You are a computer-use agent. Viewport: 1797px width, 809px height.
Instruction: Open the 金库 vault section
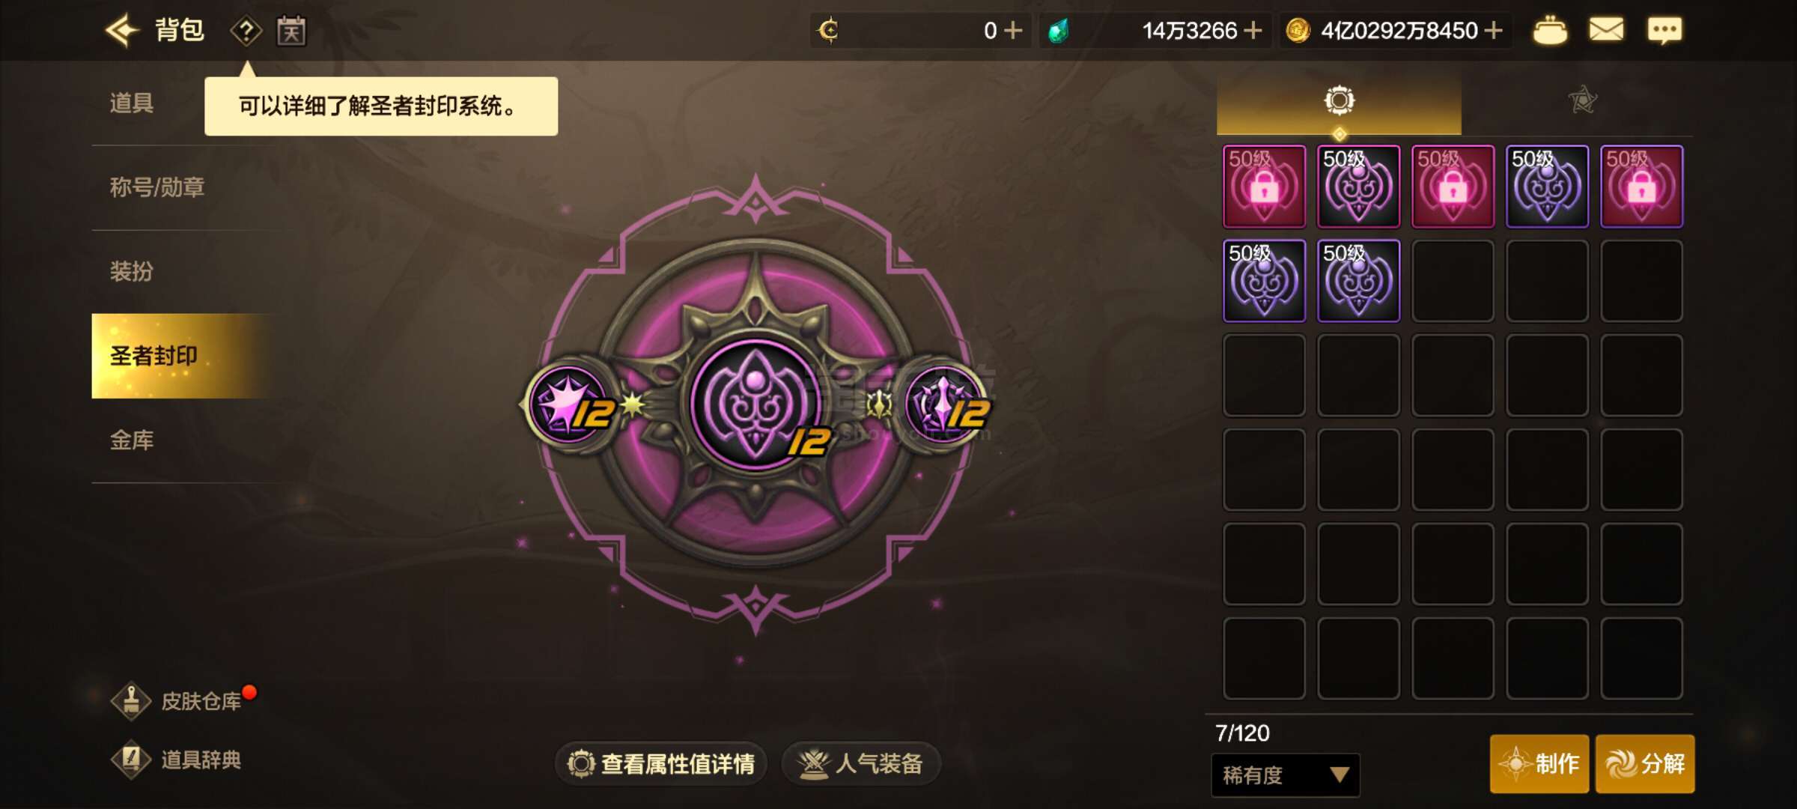click(132, 440)
